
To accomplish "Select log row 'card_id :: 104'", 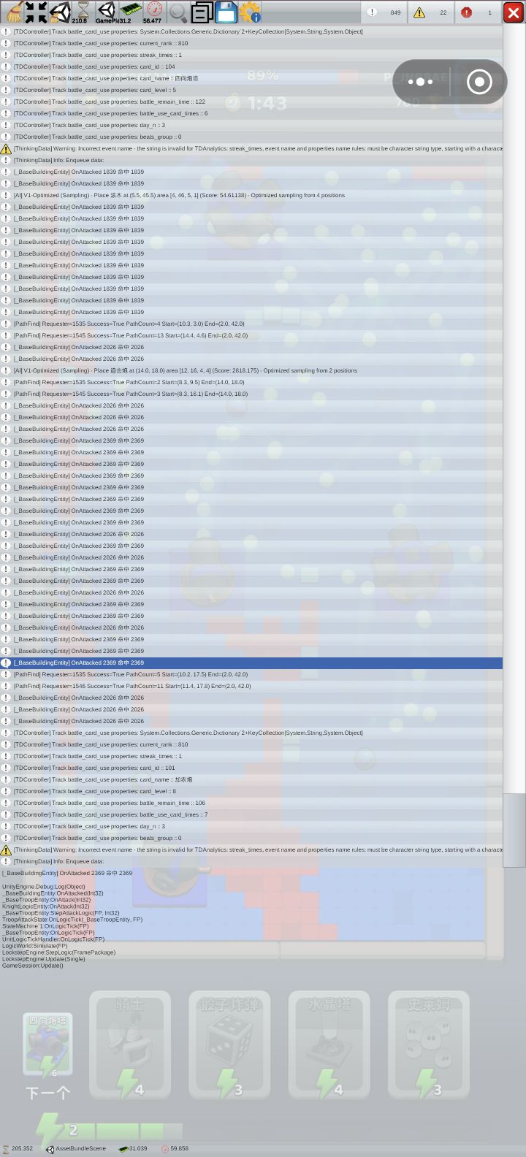I will 251,66.
